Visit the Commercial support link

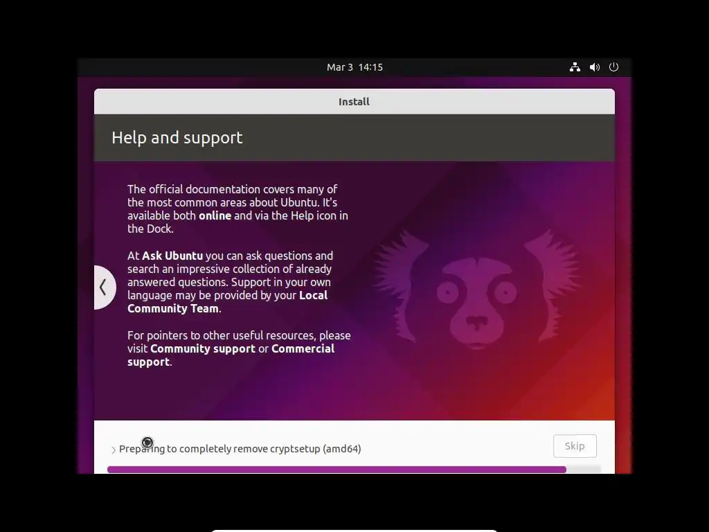point(231,355)
